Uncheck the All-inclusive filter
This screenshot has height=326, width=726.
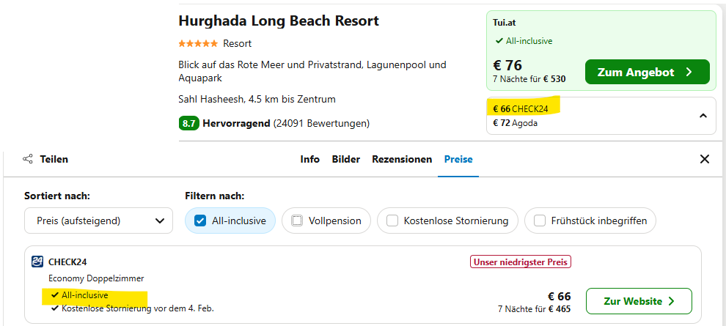(200, 221)
